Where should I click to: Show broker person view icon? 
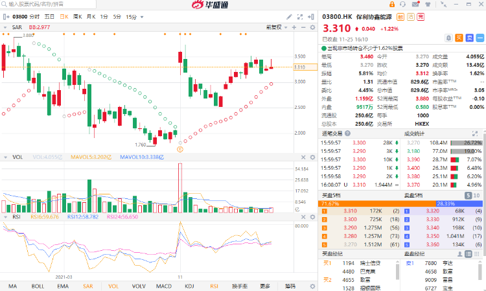coord(460,254)
